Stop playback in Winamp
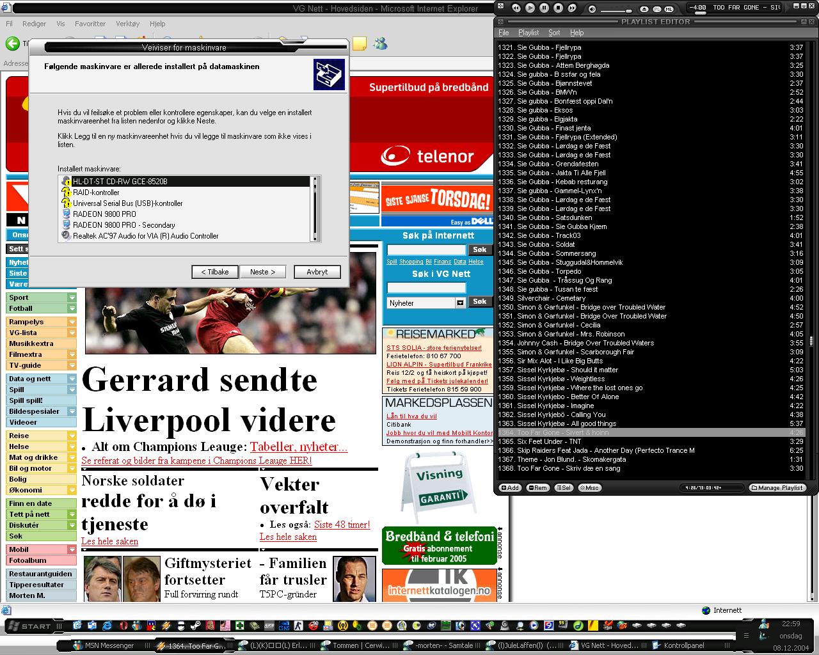Screen dimensions: 819x655 [x=558, y=8]
